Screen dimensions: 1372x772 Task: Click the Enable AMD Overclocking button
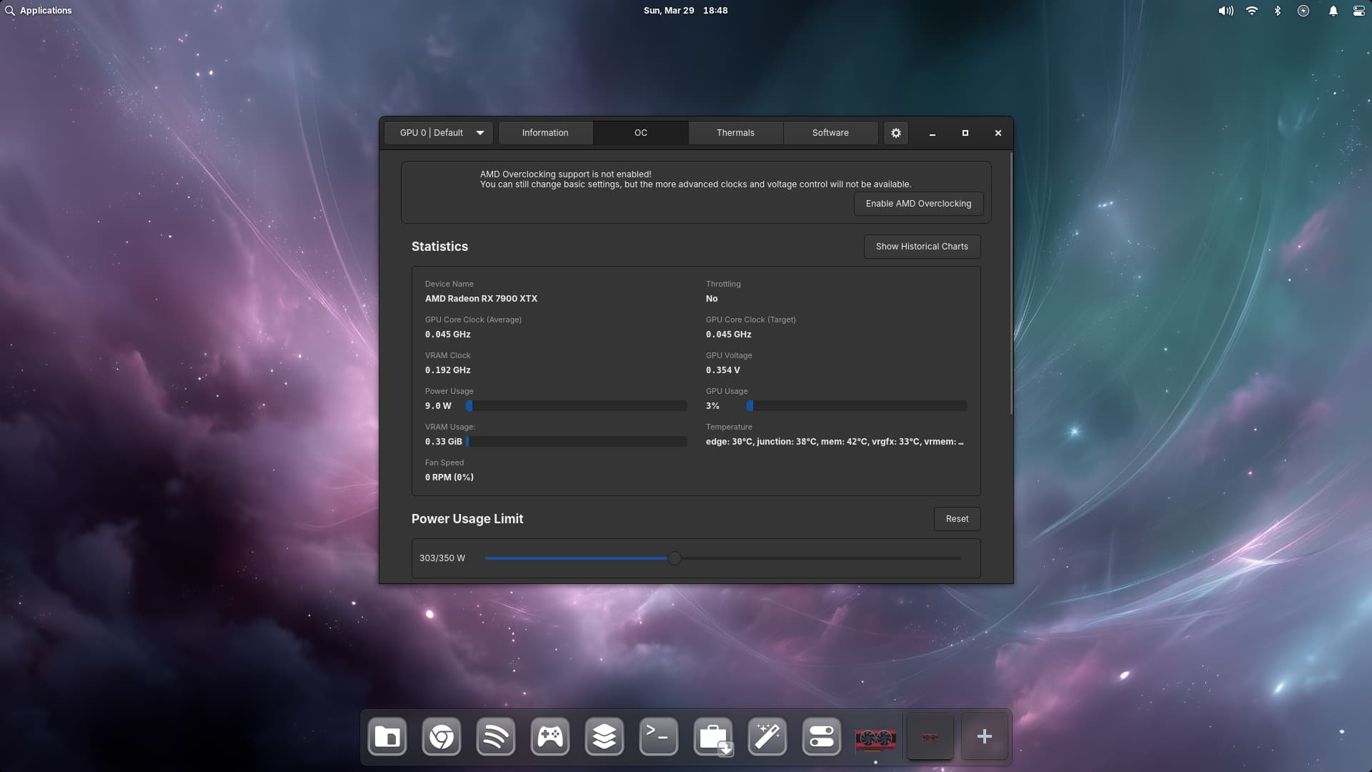click(x=918, y=204)
